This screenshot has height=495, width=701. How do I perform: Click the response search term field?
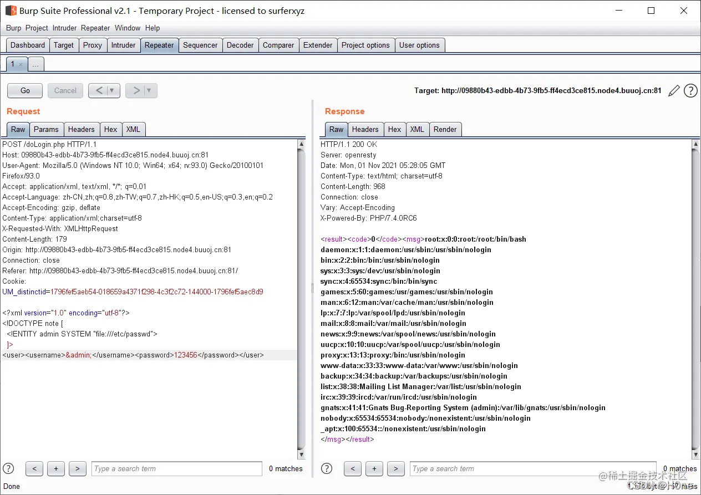click(533, 468)
